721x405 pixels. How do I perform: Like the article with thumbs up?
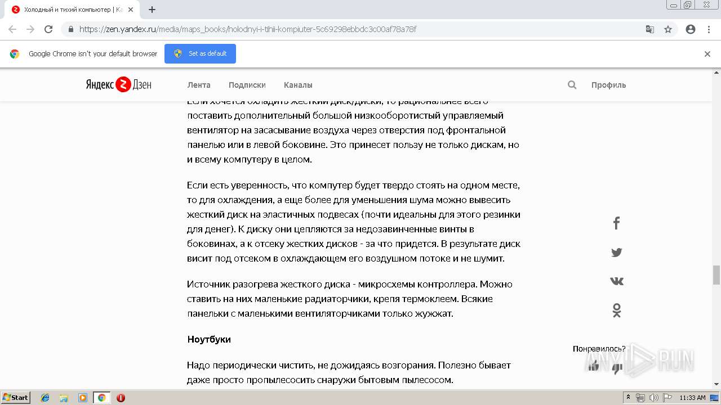point(594,366)
